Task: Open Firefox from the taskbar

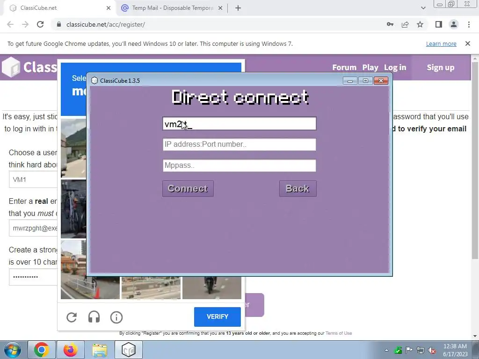Action: (x=70, y=350)
